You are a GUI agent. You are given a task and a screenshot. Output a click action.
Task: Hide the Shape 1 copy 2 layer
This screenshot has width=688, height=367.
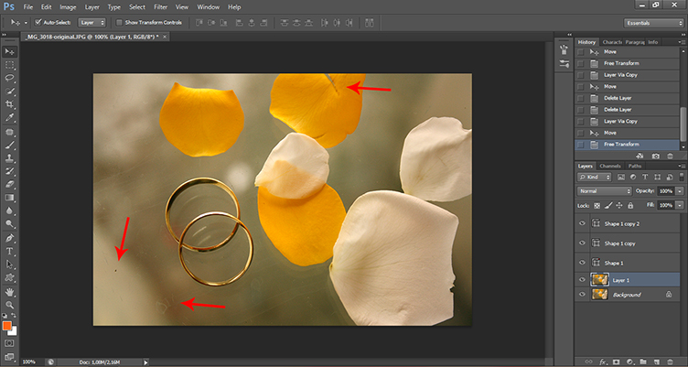pos(583,222)
